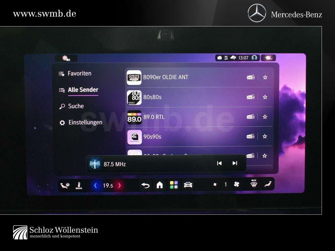335x251 pixels.
Task: Favorite 90s90s with star icon
Action: (x=265, y=136)
